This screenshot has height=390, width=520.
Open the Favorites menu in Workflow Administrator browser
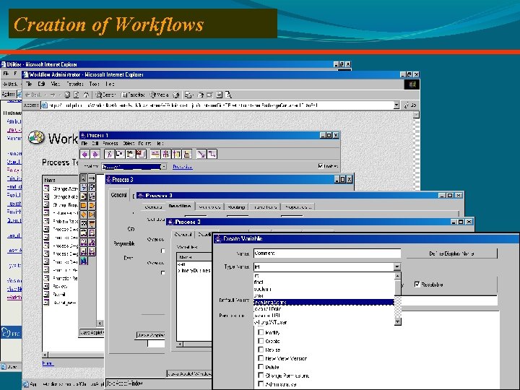point(75,84)
